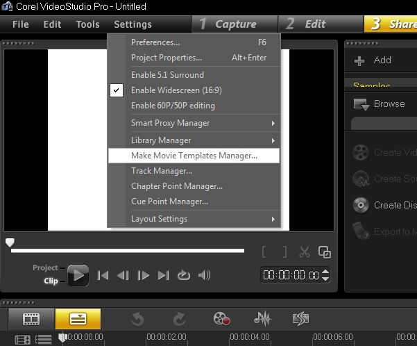Open Auto Music filmstrip icon
This screenshot has width=417, height=346.
click(301, 319)
